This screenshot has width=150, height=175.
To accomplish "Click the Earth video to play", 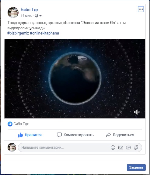I will click(x=75, y=78).
